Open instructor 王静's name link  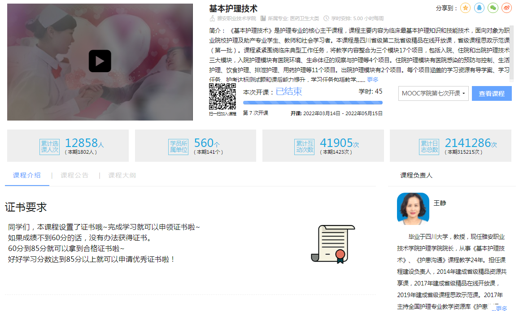click(440, 203)
